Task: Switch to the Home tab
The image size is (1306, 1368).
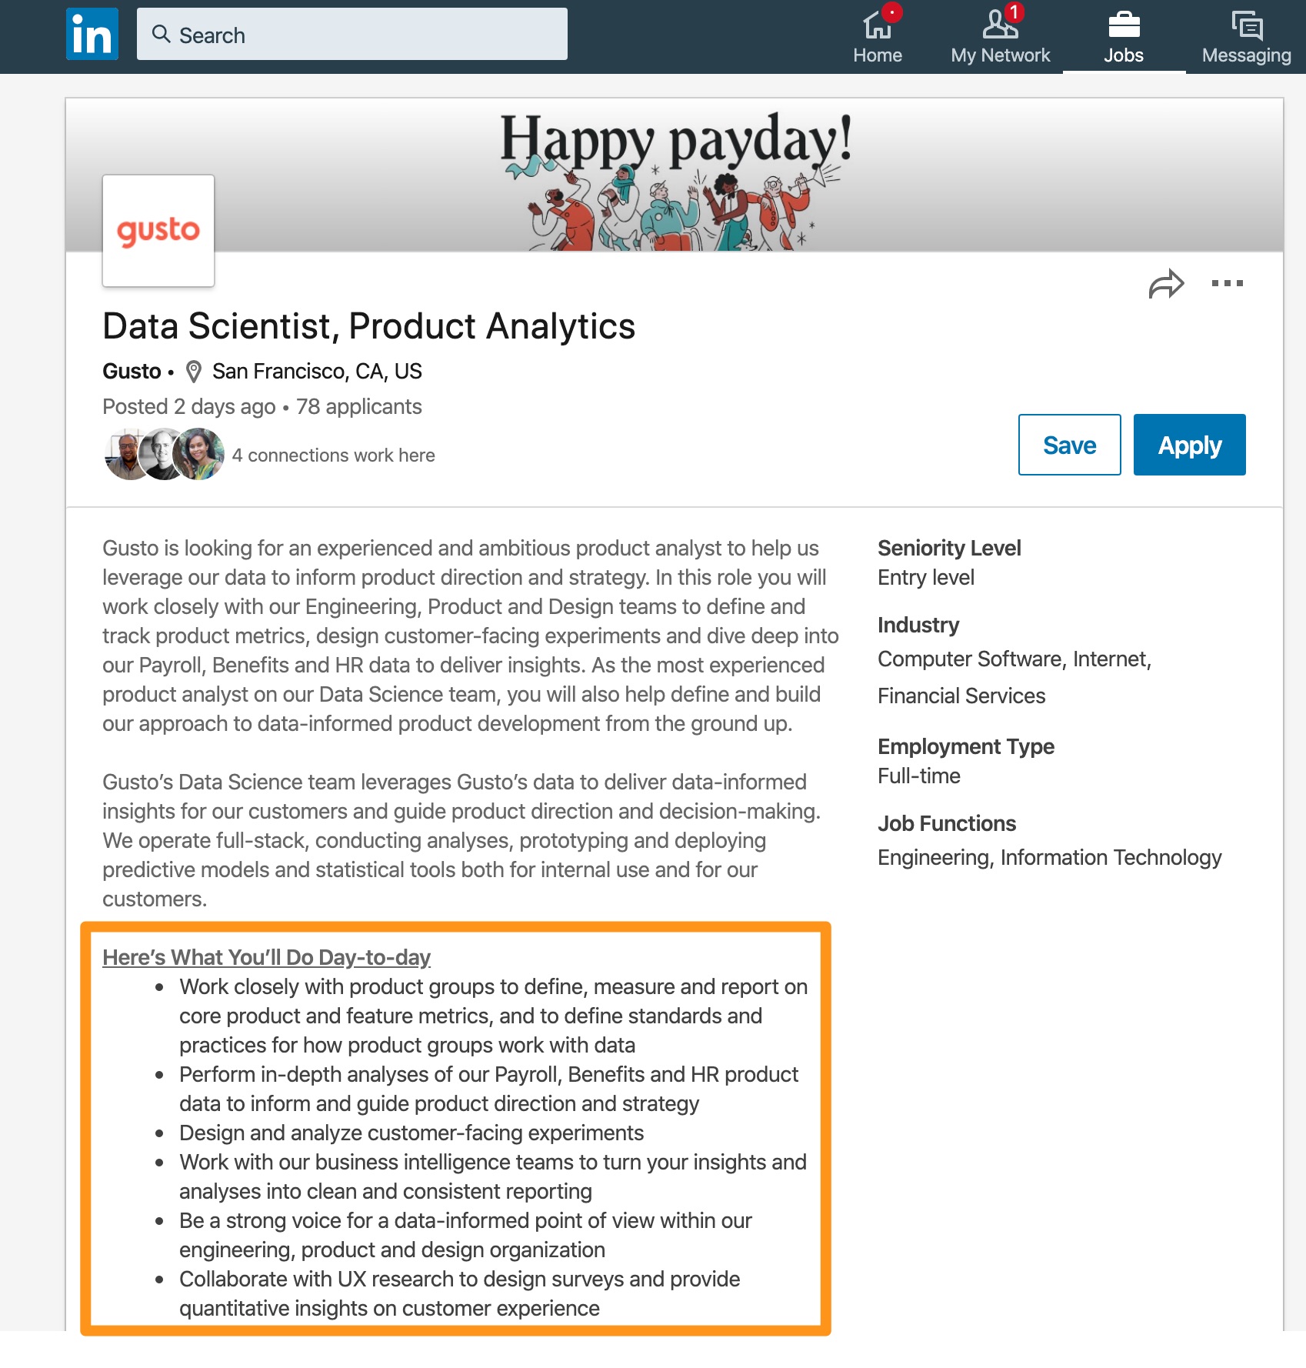Action: click(878, 37)
